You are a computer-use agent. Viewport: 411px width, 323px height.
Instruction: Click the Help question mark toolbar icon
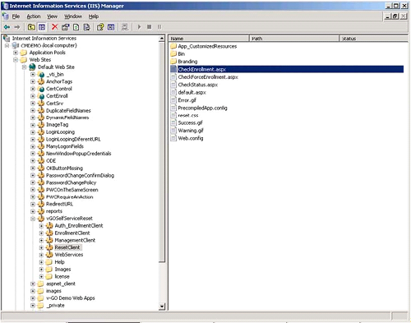[100, 27]
